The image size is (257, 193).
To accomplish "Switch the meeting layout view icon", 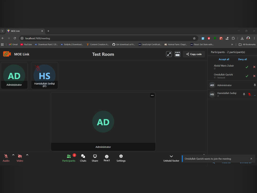I will [177, 54].
